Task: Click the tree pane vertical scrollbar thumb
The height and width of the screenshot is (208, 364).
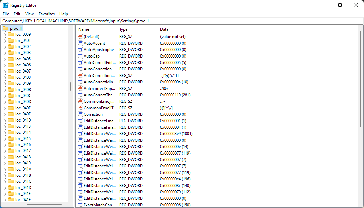Action: coord(71,86)
